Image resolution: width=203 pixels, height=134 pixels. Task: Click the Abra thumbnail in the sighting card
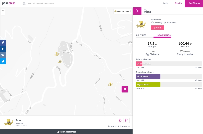click(x=8, y=122)
